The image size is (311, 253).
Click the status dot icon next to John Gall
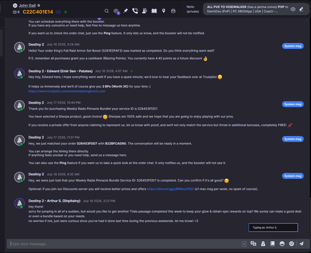pos(39,6)
